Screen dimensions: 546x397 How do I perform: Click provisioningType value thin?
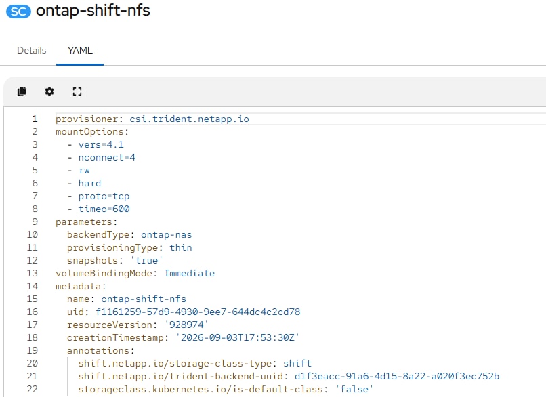pyautogui.click(x=181, y=247)
